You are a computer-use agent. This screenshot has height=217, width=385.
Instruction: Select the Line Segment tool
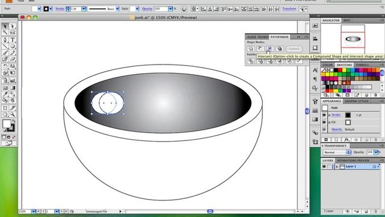coord(5,46)
